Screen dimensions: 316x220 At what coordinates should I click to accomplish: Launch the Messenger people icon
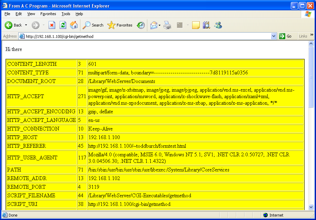[218, 25]
